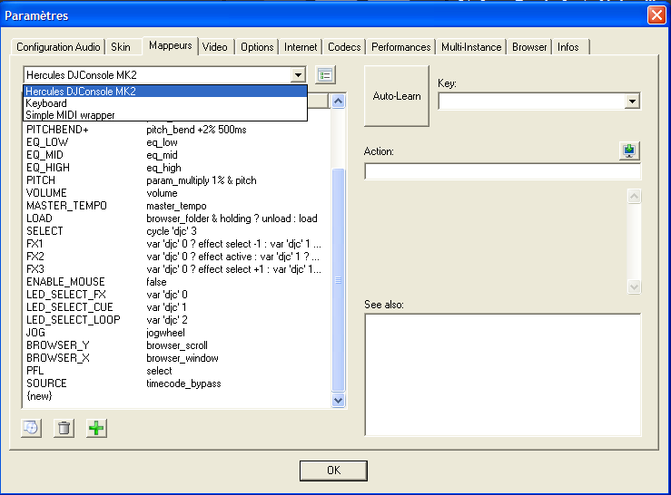The height and width of the screenshot is (495, 671).
Task: Open the Key dropdown arrow
Action: 632,102
